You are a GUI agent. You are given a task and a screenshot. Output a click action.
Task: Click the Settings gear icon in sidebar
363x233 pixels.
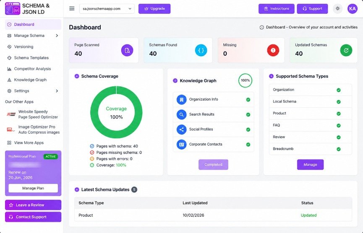[9, 91]
